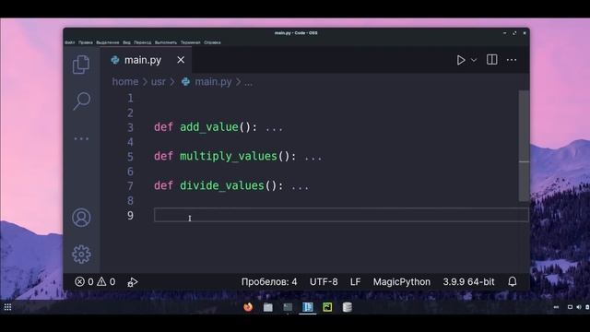This screenshot has height=332, width=590.
Task: Click the home breadcrumb segment
Action: point(125,82)
